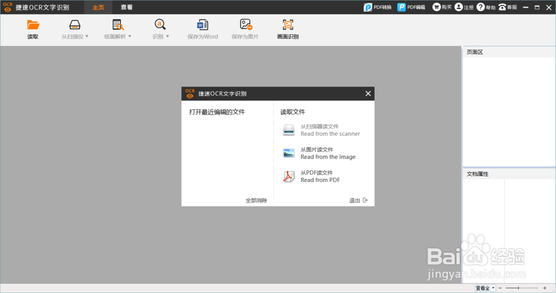The width and height of the screenshot is (556, 293).
Task: Expand the 从扫描仪 dropdown arrow
Action: point(87,37)
